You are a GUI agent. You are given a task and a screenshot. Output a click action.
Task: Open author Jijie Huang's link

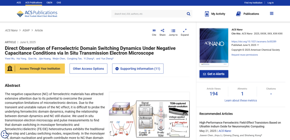[x=44, y=59]
